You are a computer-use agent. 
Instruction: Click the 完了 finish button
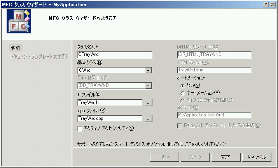tap(226, 157)
